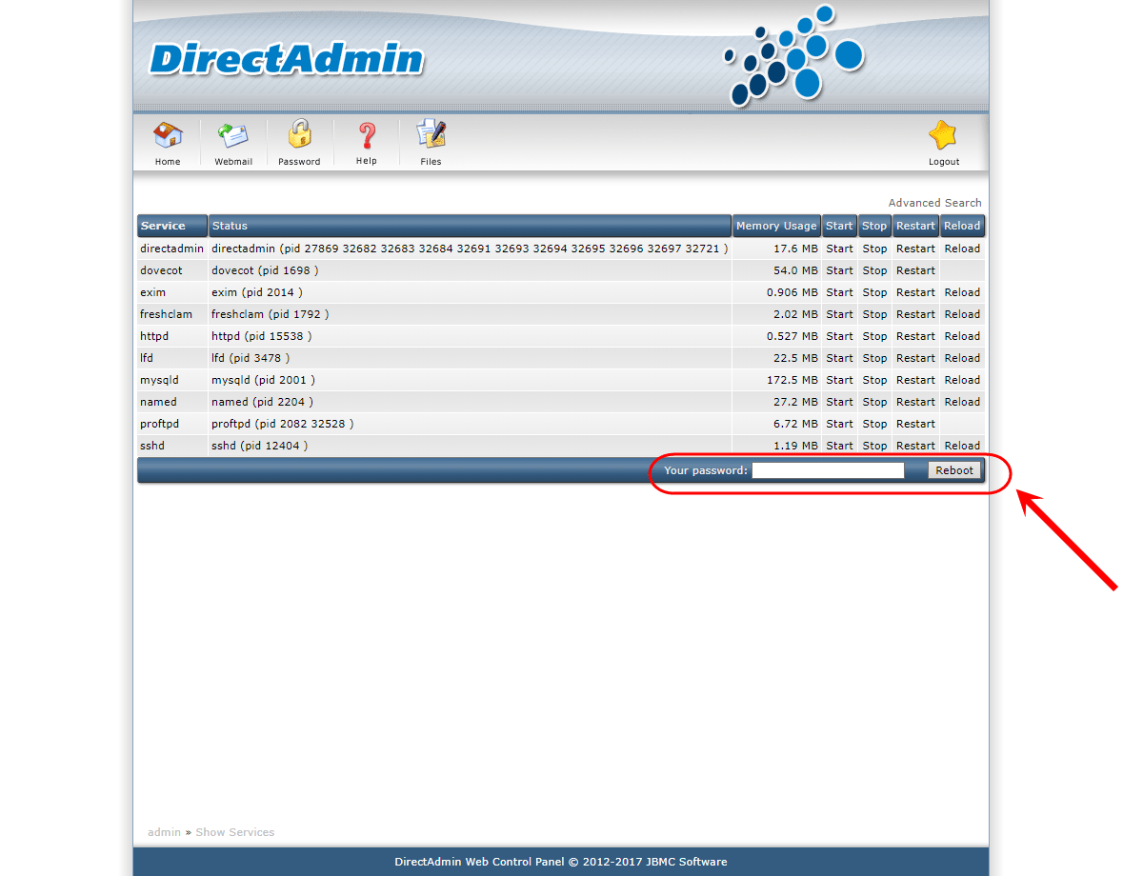This screenshot has width=1123, height=876.
Task: Reload the mysqld service
Action: (x=962, y=380)
